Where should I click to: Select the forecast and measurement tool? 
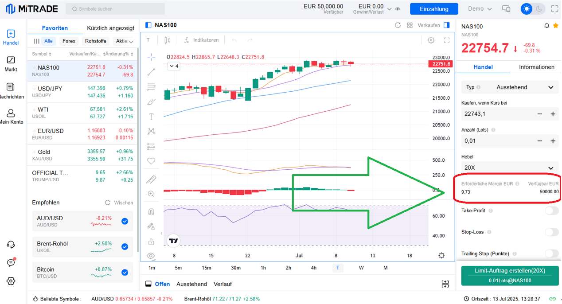(x=151, y=146)
